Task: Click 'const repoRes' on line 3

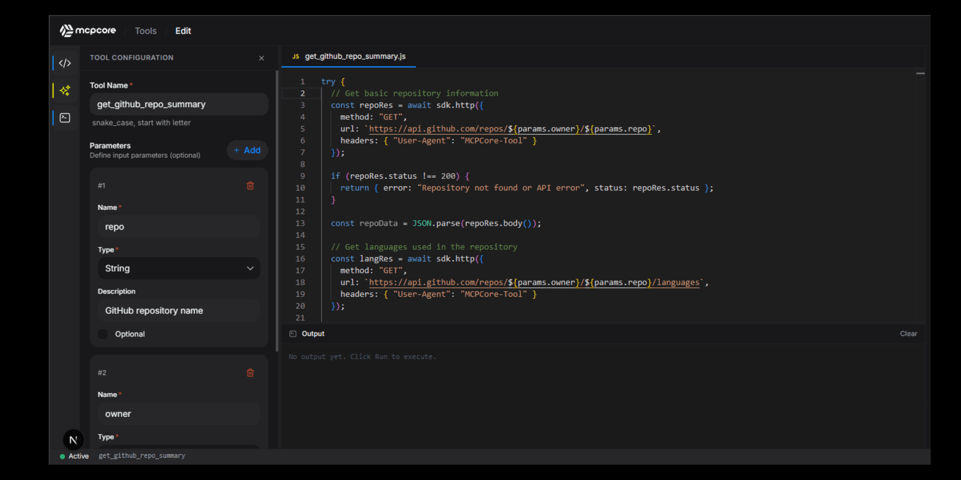Action: click(362, 105)
